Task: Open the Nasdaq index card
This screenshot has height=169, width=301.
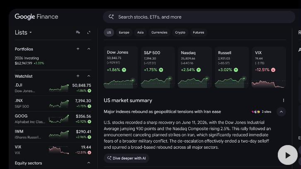Action: click(194, 67)
